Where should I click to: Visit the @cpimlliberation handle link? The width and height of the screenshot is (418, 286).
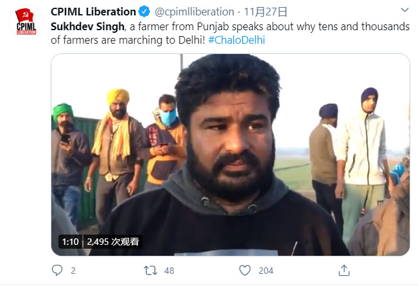tap(195, 12)
